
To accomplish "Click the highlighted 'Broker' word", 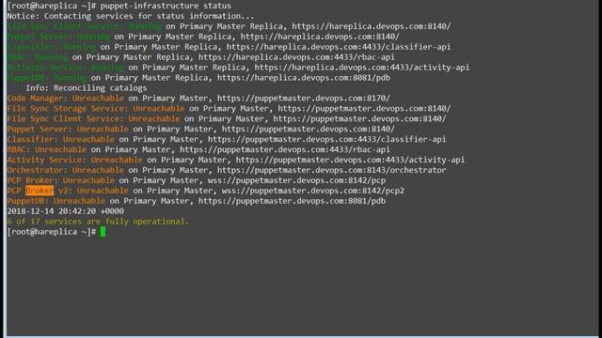I will click(x=40, y=191).
